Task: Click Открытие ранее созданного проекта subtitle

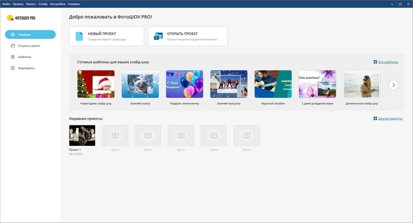Action: (x=192, y=40)
